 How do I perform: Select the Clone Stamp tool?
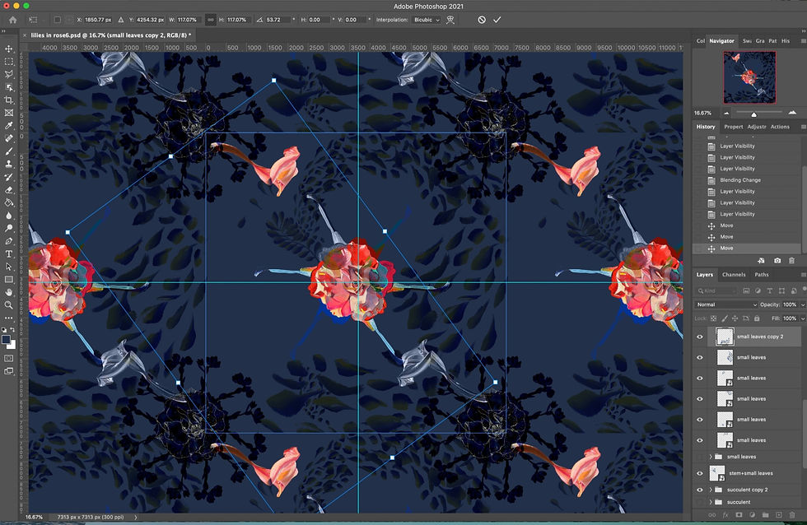pyautogui.click(x=9, y=165)
